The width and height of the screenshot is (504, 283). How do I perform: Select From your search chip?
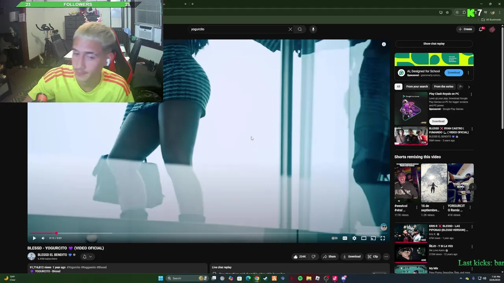417,86
